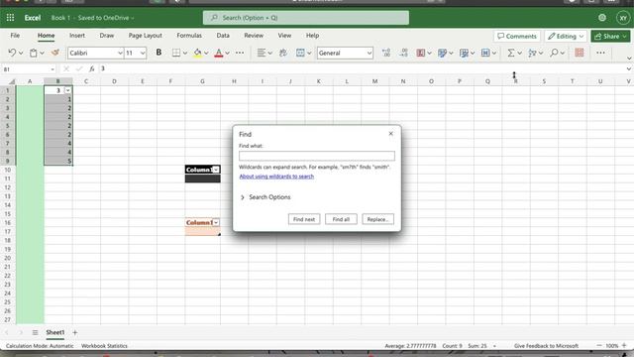Switch to the Review tab
Screen dimensions: 634x357
pos(254,36)
